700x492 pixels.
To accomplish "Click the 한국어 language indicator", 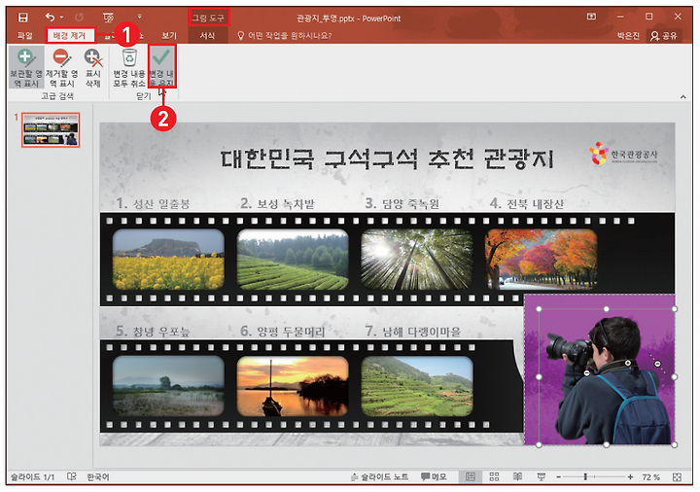I will coord(98,477).
